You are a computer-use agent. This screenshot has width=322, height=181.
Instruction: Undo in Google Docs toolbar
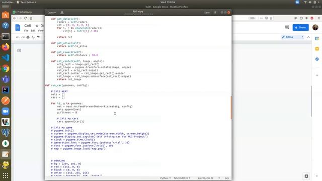pyautogui.click(x=18, y=37)
